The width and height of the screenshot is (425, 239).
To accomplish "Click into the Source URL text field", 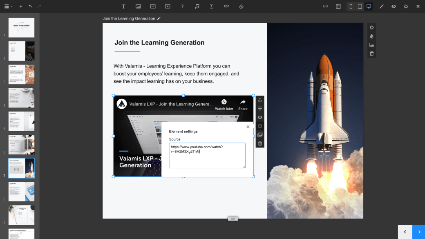I will (x=207, y=156).
